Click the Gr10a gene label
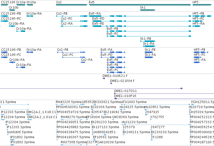214x146 pixels. click(x=21, y=2)
